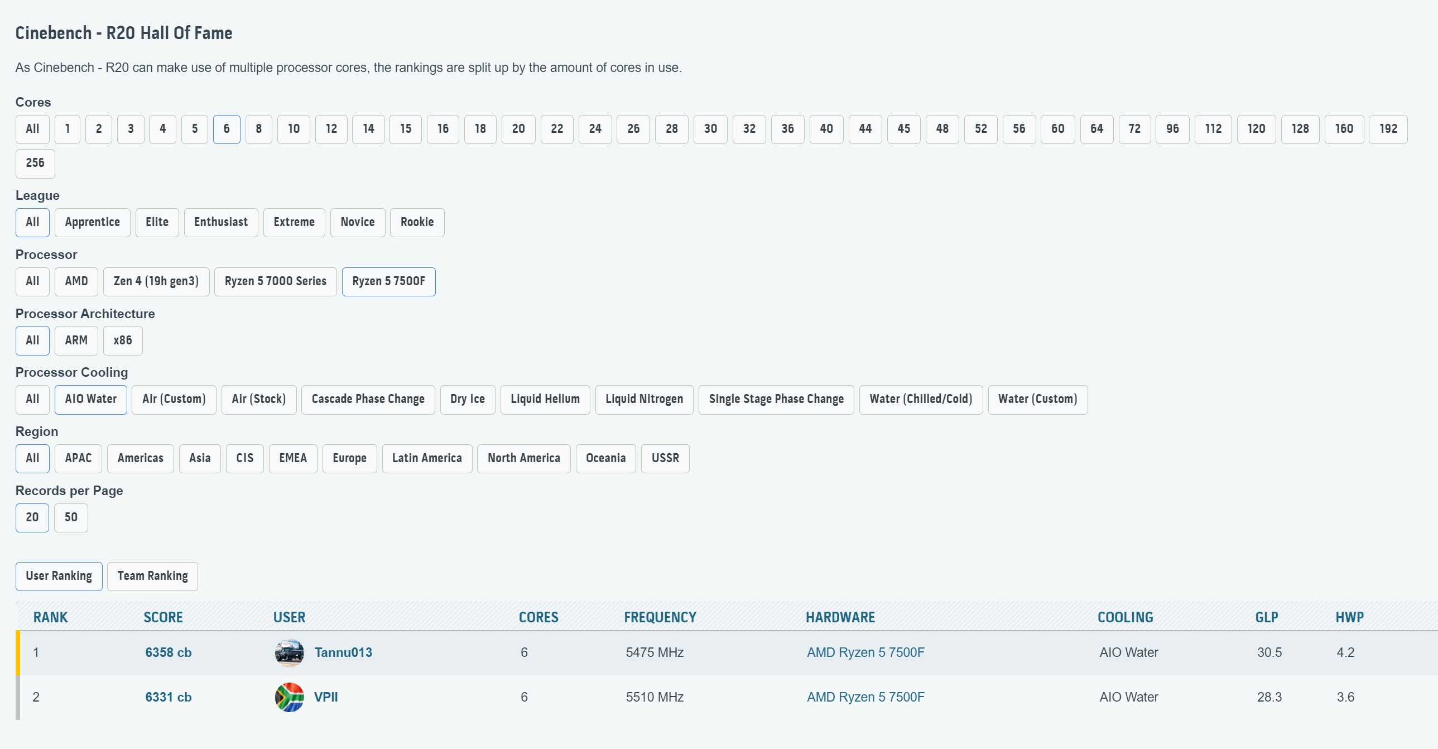
Task: Open the 6358 cb score link
Action: [x=168, y=652]
